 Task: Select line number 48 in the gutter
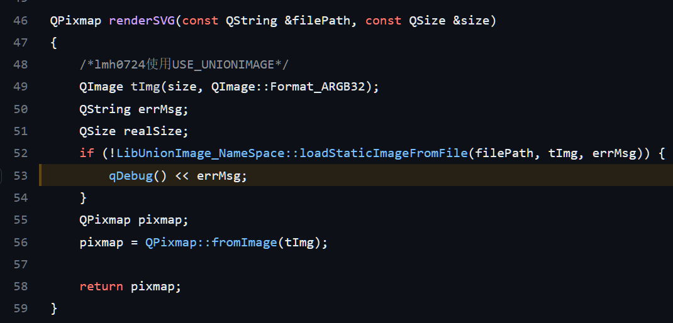(x=20, y=65)
